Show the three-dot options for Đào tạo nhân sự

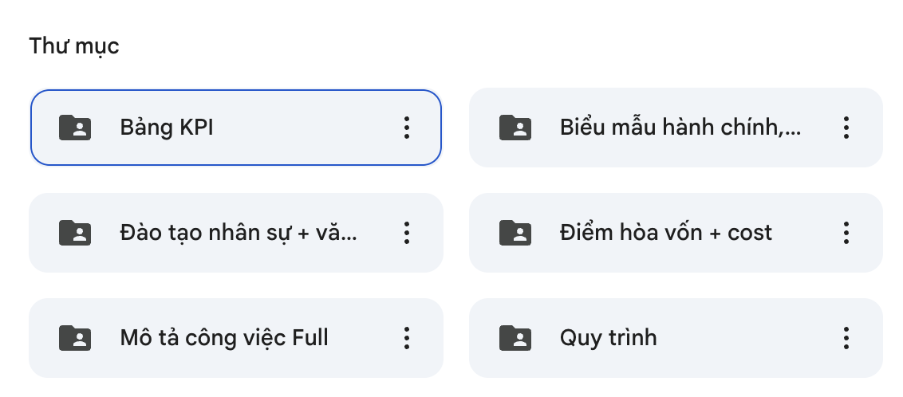(407, 233)
